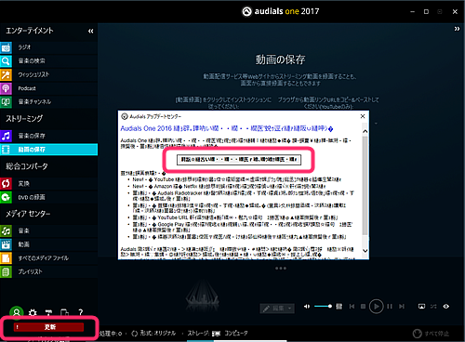The width and height of the screenshot is (465, 342).
Task: Click the red update button
Action: pyautogui.click(x=48, y=327)
